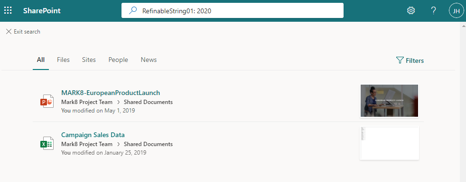466x182 pixels.
Task: Open the Campaign Sales Data result
Action: tap(93, 135)
